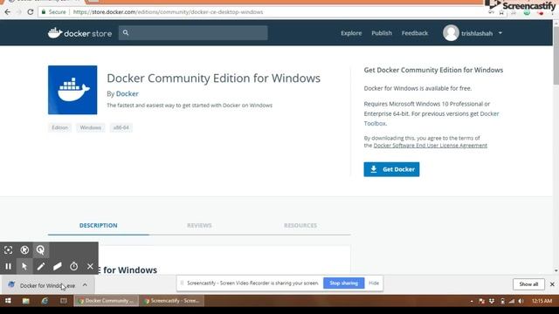Click the Docker Store whale logo

click(55, 33)
